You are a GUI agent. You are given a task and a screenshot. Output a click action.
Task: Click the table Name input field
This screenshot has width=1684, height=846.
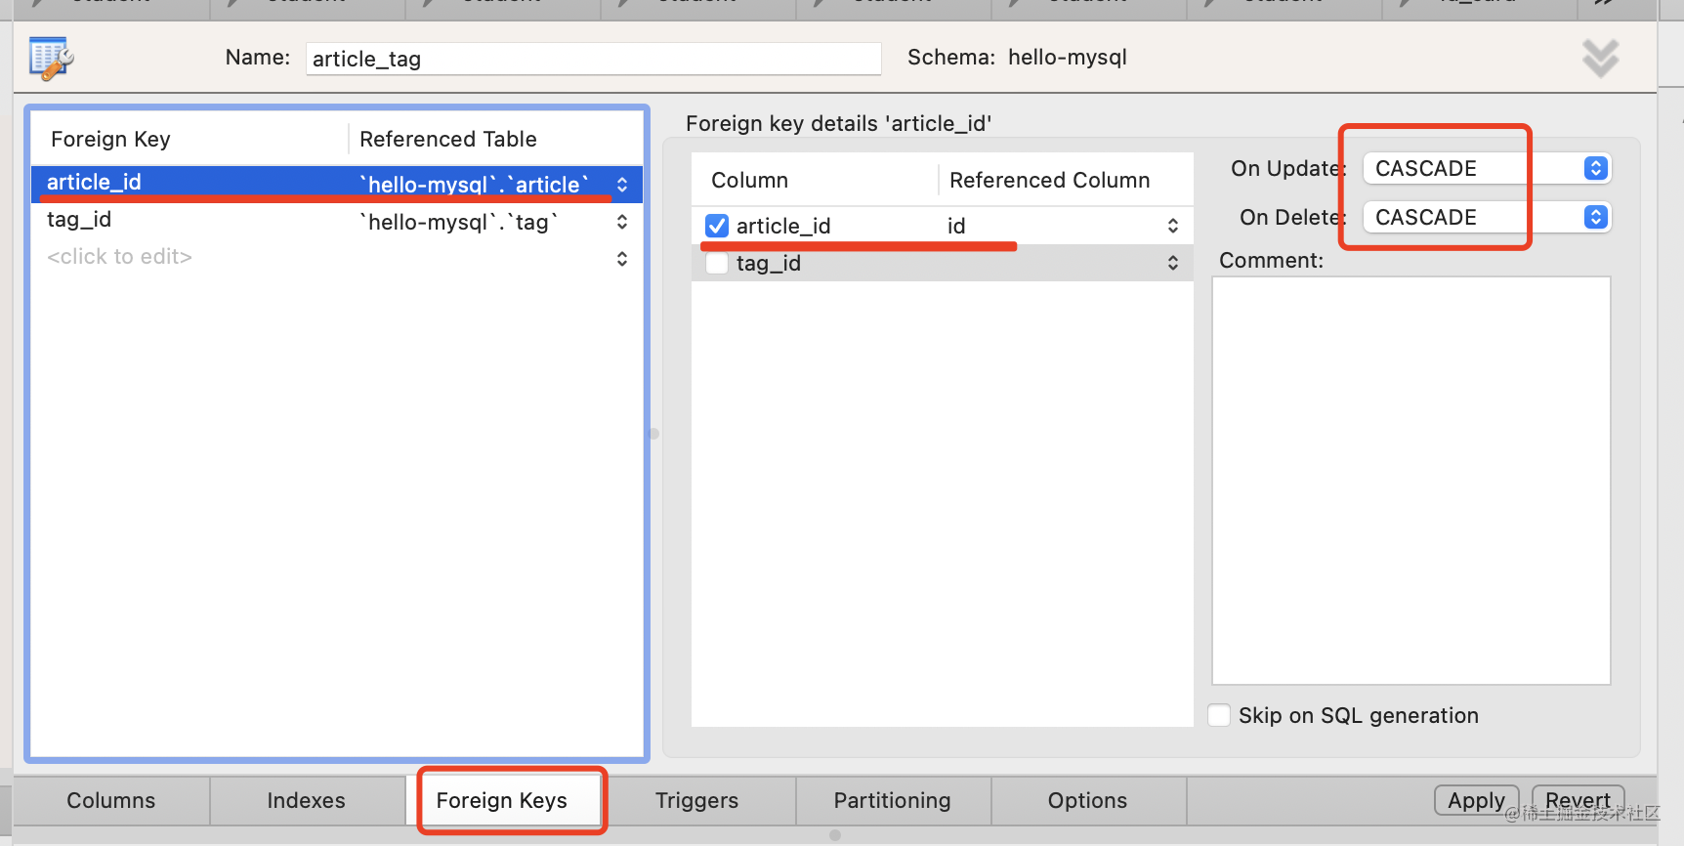593,59
